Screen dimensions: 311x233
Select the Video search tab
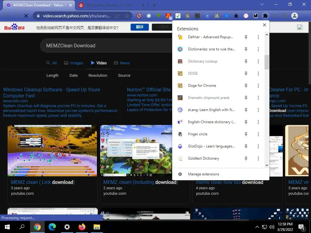pyautogui.click(x=99, y=63)
